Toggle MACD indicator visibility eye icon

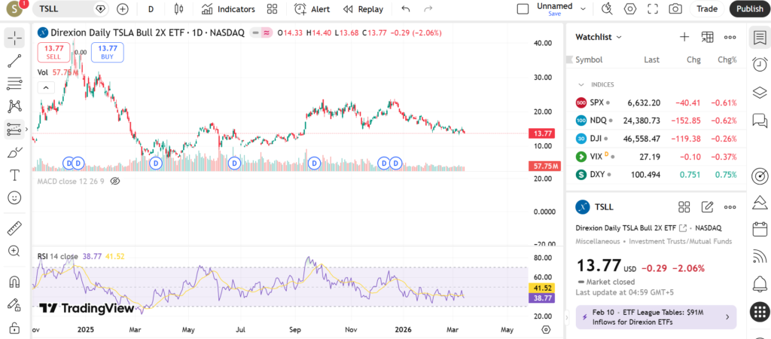click(x=115, y=182)
